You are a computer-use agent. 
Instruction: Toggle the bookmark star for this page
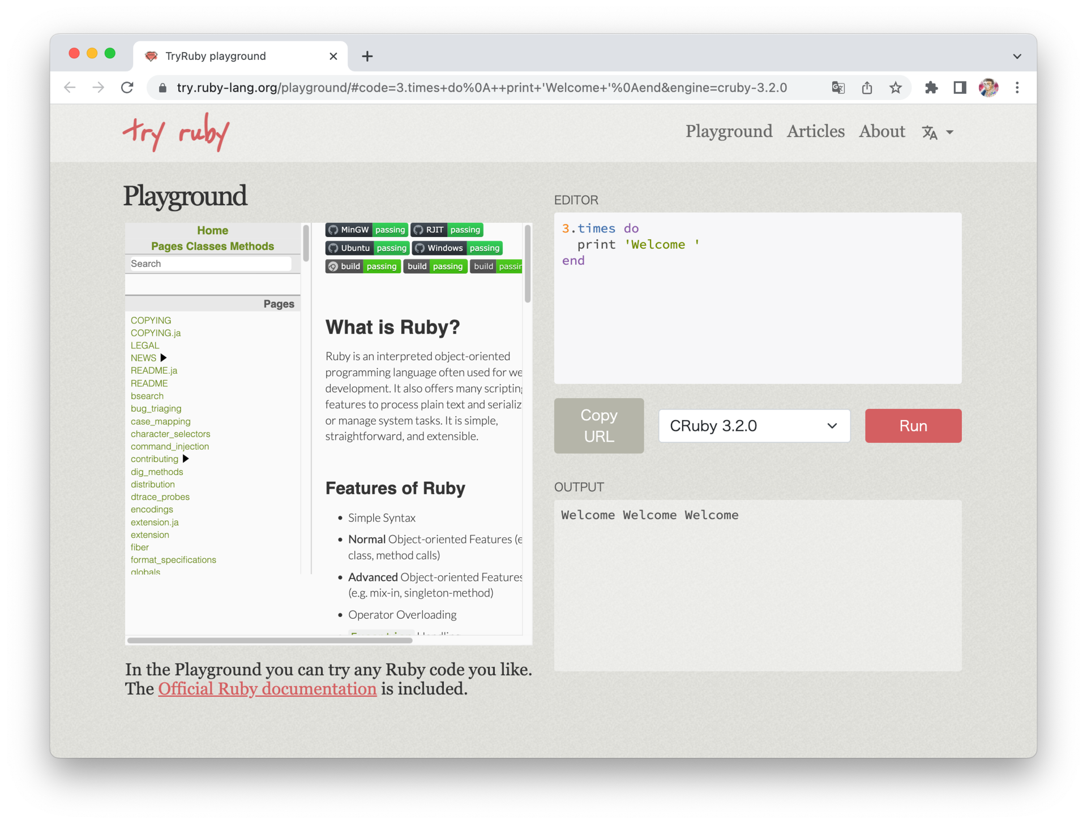pyautogui.click(x=895, y=87)
